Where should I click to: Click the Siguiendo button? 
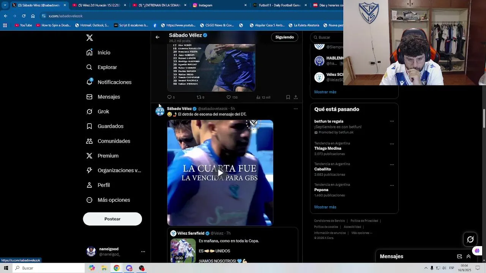[285, 37]
